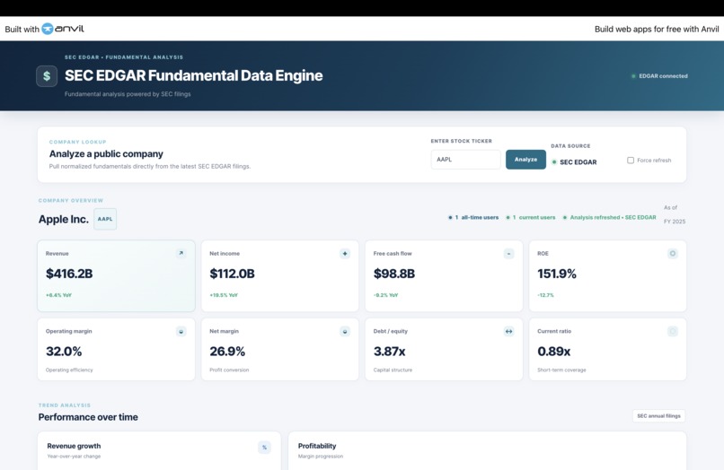Click the +6.4% YoY revenue change
Screen dimensions: 724x470
58,295
